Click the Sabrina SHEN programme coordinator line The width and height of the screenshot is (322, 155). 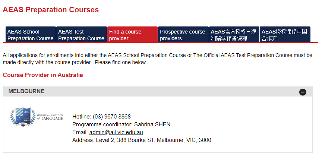click(121, 124)
